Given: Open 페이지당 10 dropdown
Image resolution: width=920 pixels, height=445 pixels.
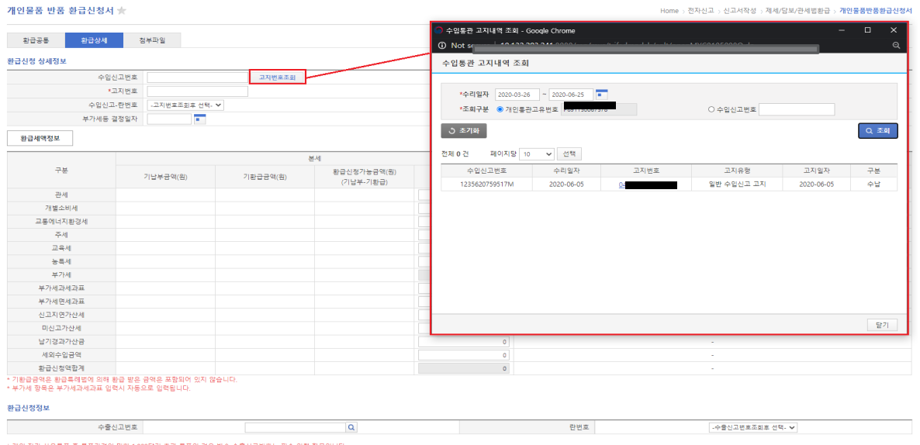Looking at the screenshot, I should tap(537, 154).
